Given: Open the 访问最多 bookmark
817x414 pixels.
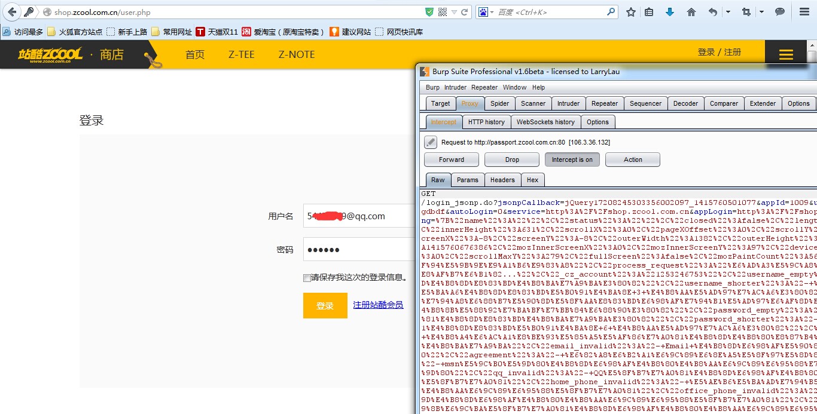Looking at the screenshot, I should click(x=23, y=32).
